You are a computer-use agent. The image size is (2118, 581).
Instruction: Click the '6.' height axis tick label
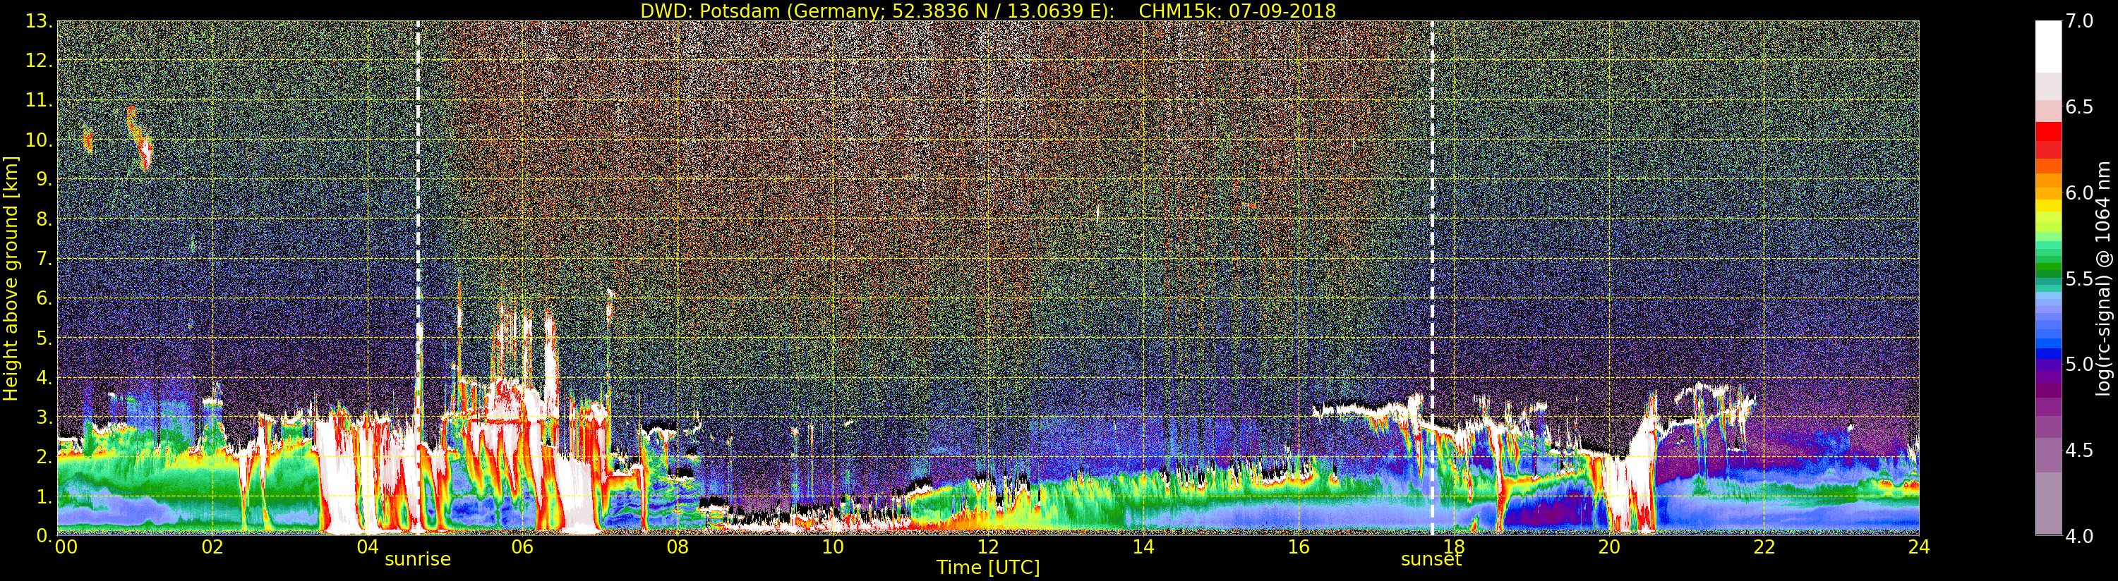[44, 298]
